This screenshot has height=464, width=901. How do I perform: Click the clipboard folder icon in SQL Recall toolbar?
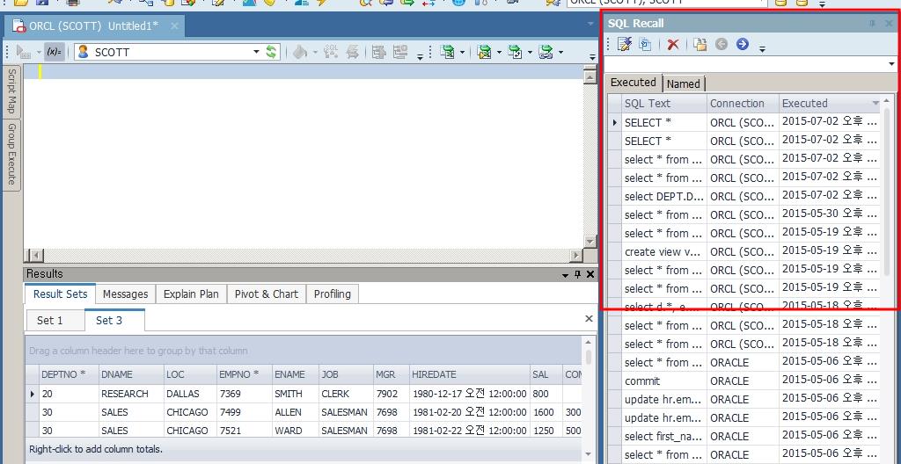tap(700, 45)
